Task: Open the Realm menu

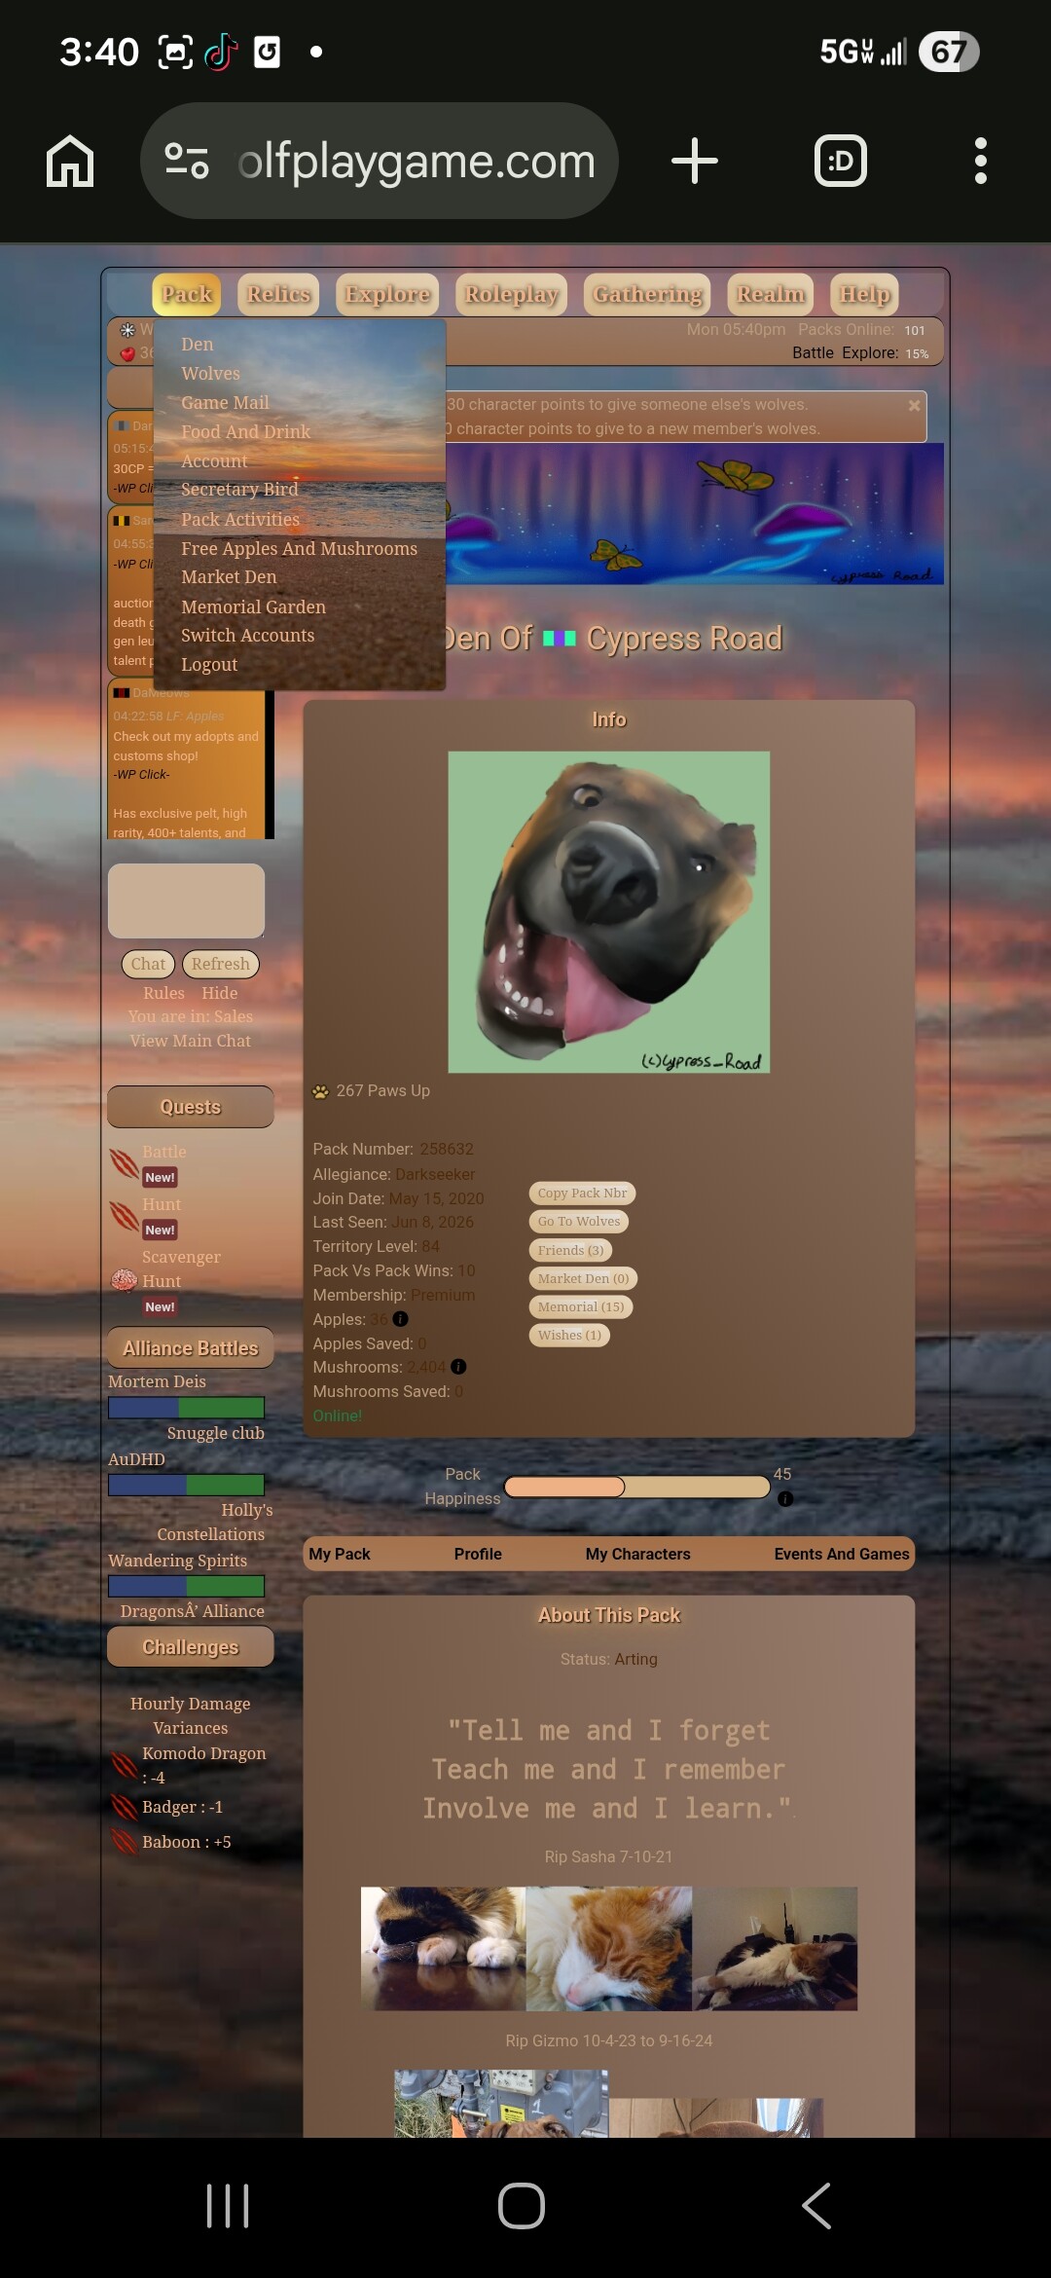Action: (x=771, y=294)
